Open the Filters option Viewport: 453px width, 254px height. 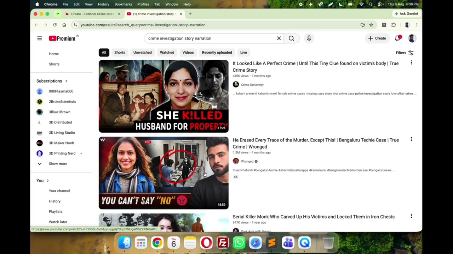[405, 53]
